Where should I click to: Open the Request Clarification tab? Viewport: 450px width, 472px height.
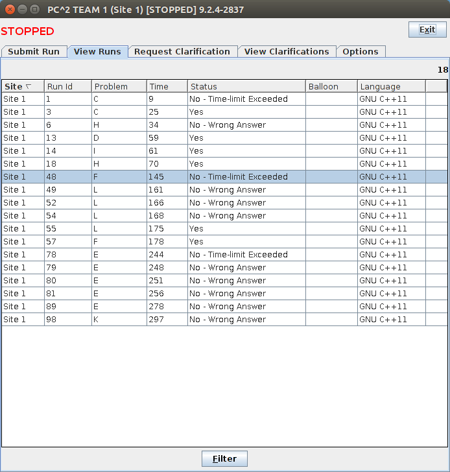tap(182, 52)
